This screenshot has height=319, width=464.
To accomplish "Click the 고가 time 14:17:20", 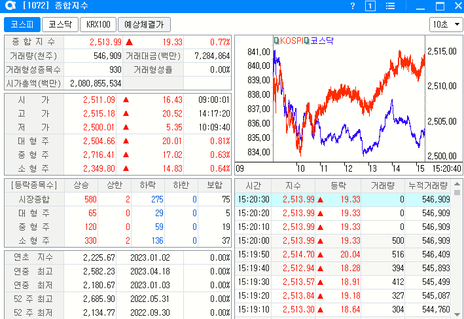I will [214, 113].
